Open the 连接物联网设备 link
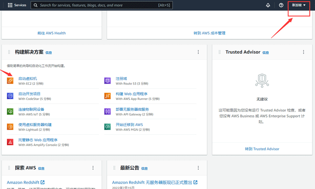Image resolution: width=315 pixels, height=189 pixels. [x=31, y=109]
